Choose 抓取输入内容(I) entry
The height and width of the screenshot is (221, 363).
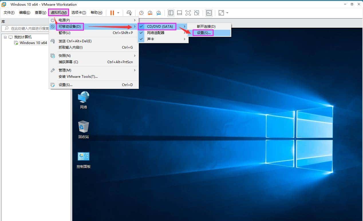point(94,47)
